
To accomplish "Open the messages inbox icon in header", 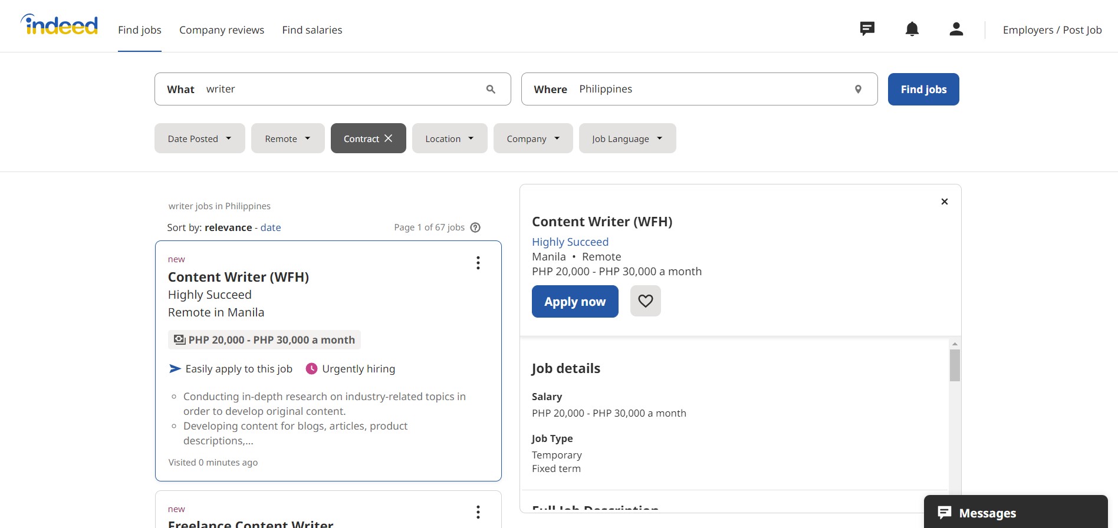I will coord(867,29).
